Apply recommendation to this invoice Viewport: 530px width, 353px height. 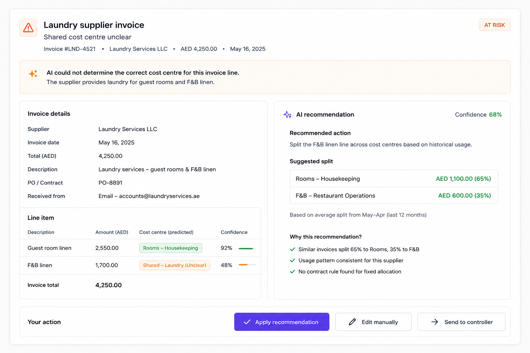[x=282, y=322]
